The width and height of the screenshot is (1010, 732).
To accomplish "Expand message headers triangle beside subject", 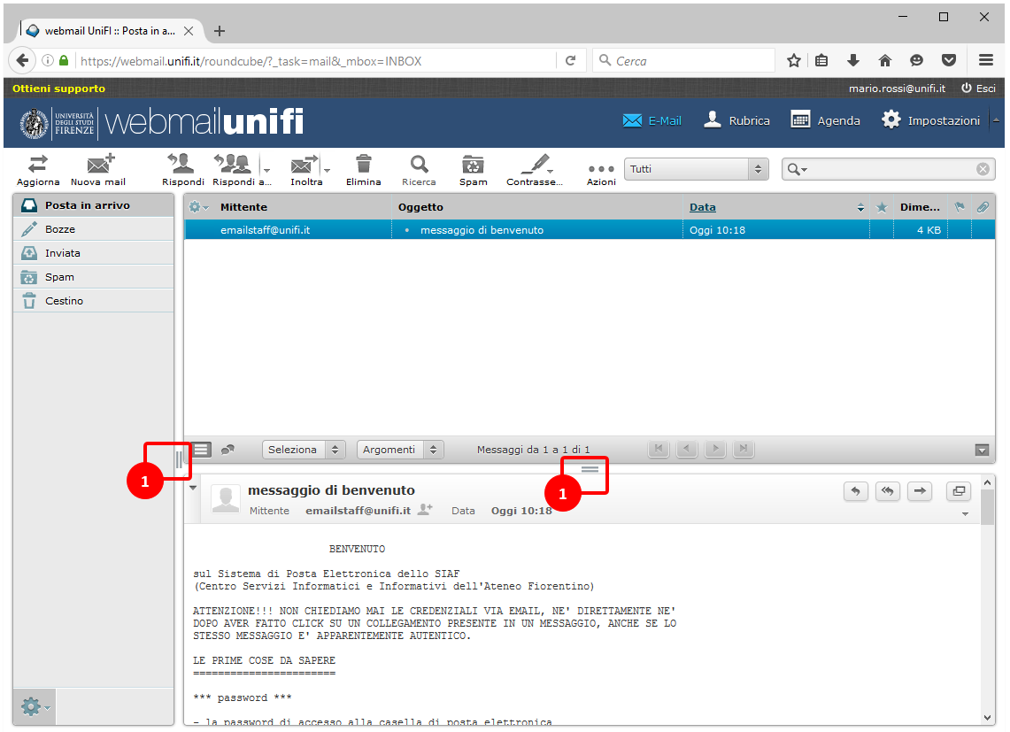I will tap(193, 488).
